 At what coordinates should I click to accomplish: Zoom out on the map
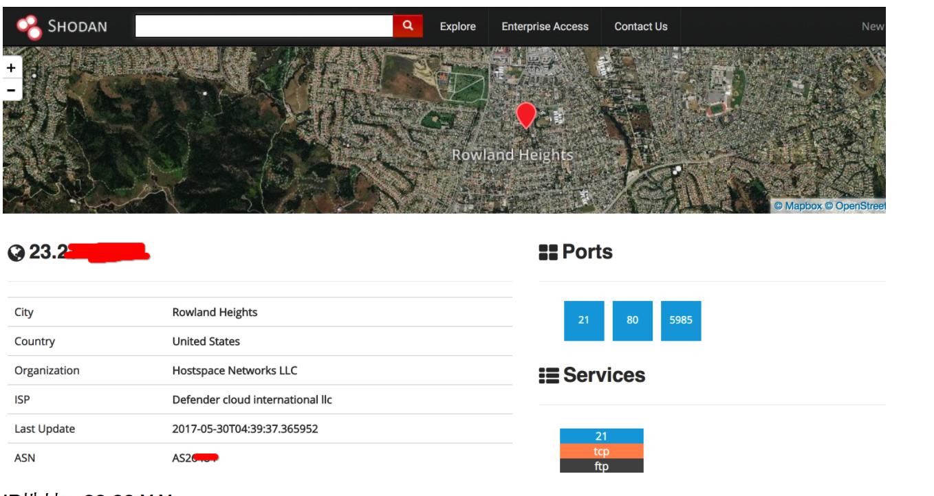(x=11, y=89)
